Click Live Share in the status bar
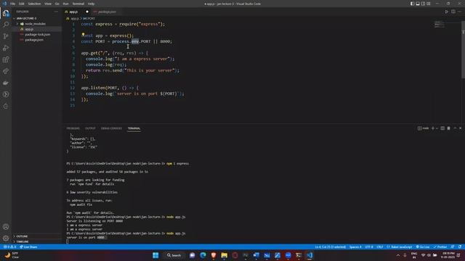The height and width of the screenshot is (261, 465). pyautogui.click(x=28, y=246)
